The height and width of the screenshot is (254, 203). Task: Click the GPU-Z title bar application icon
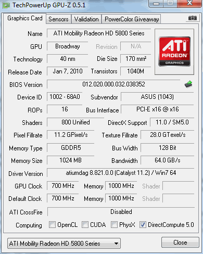click(x=6, y=5)
